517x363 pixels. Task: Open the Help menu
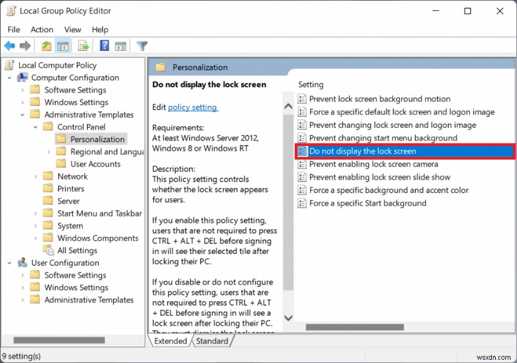[100, 30]
